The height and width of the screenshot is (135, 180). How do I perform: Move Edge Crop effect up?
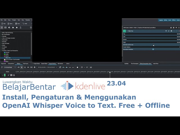(x=174, y=31)
